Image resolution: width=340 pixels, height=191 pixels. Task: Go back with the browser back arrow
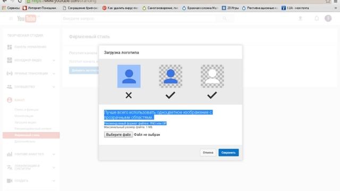(x=4, y=1)
